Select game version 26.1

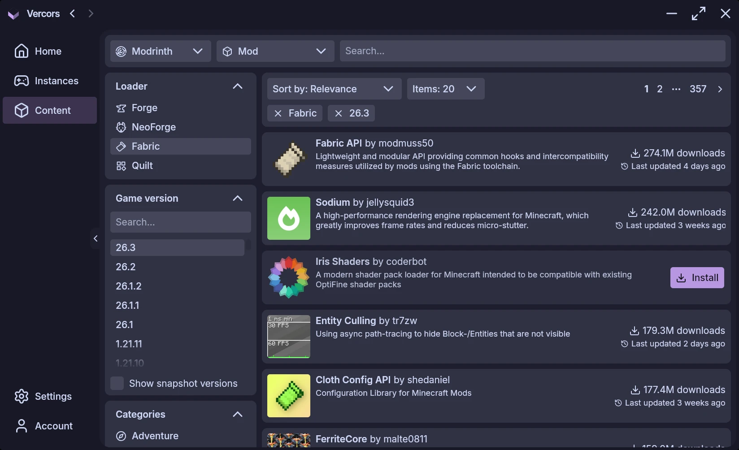pos(177,325)
